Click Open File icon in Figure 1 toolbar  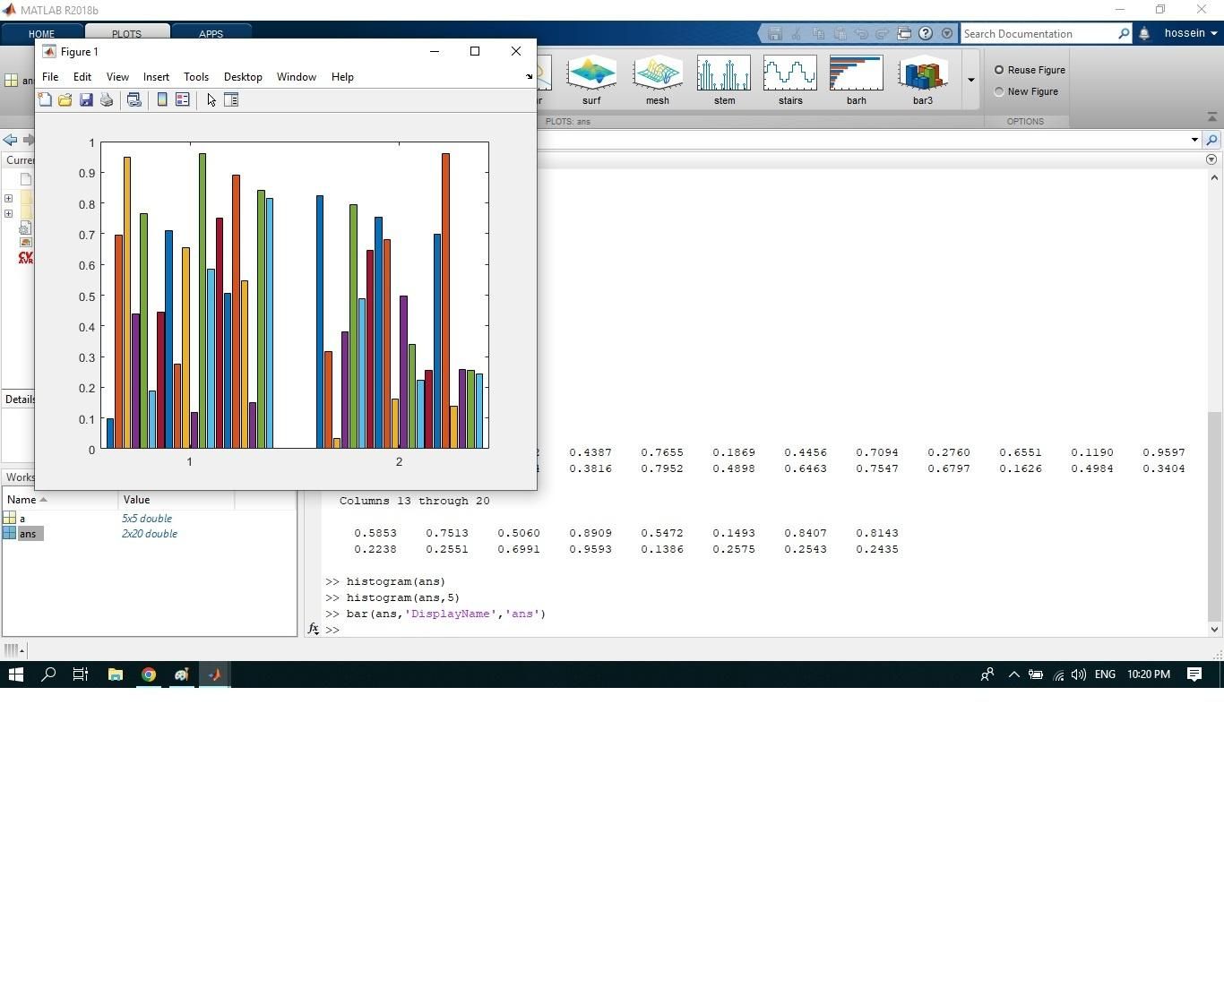(65, 100)
